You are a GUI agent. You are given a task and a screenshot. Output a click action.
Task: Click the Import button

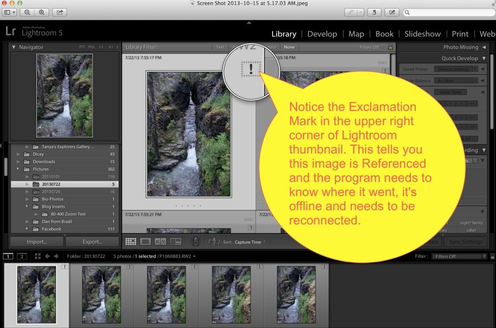click(x=37, y=242)
